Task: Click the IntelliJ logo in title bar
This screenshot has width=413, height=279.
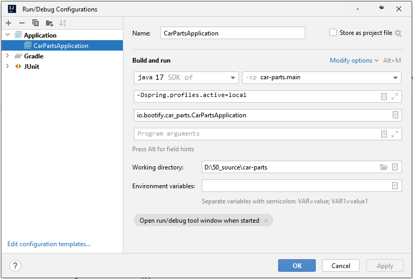Action: pos(12,9)
